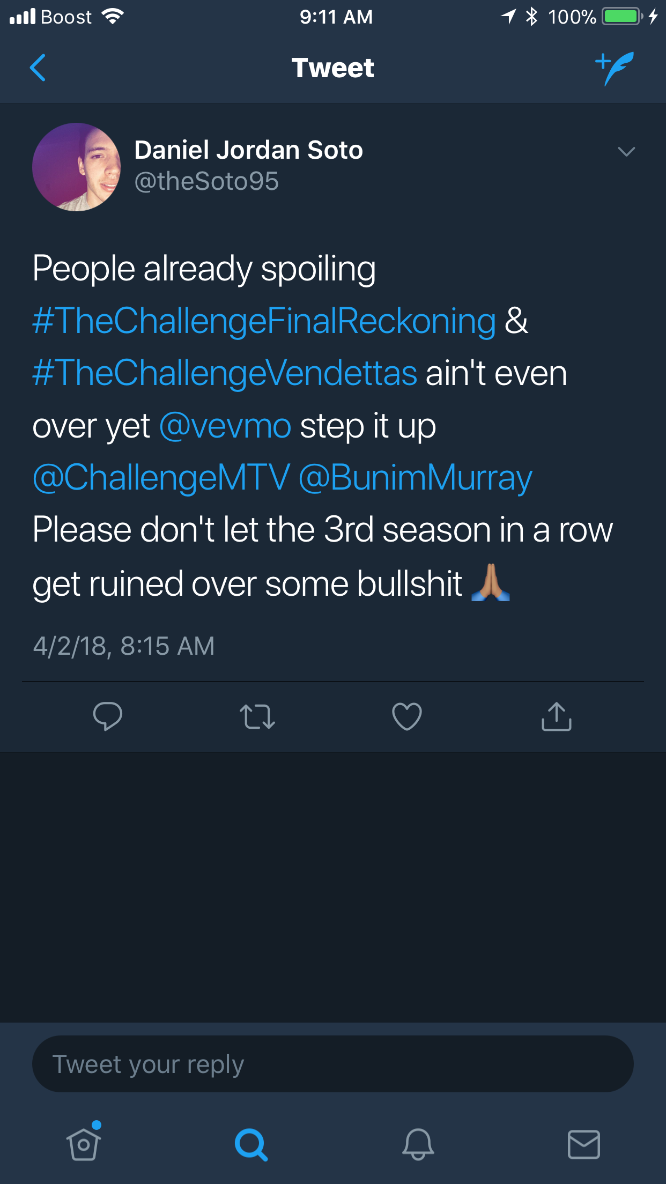666x1184 pixels.
Task: Visit the @BunimMurray mention
Action: [x=415, y=478]
